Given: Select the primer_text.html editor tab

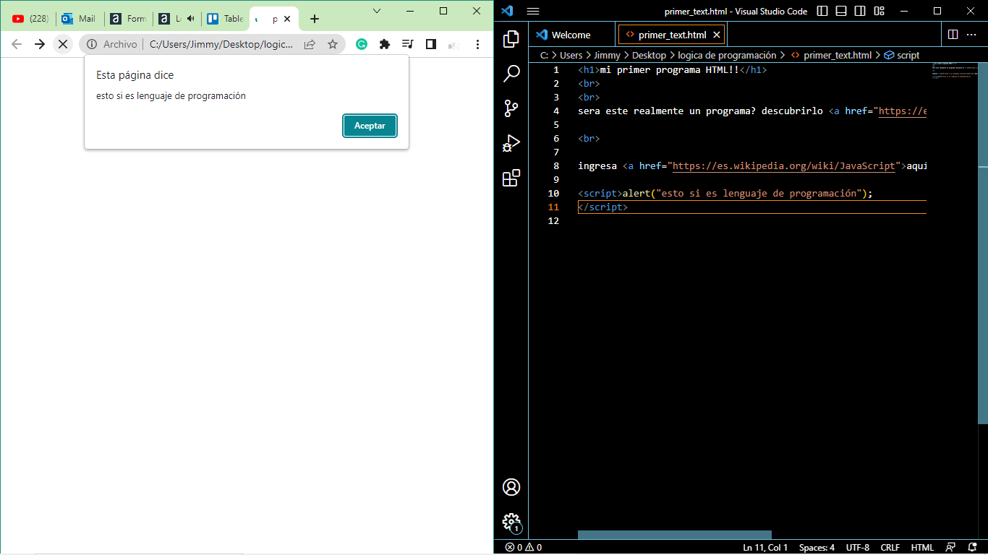Looking at the screenshot, I should pos(672,35).
